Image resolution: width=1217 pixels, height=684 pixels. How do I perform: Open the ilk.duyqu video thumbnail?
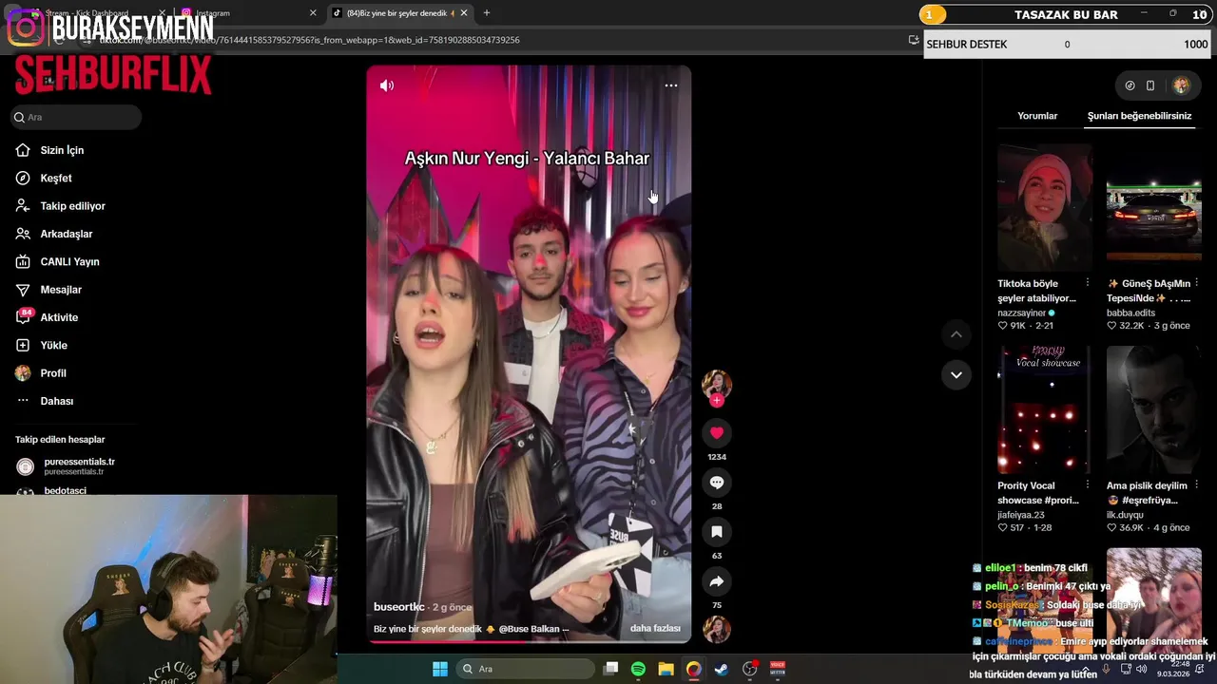[x=1154, y=409]
